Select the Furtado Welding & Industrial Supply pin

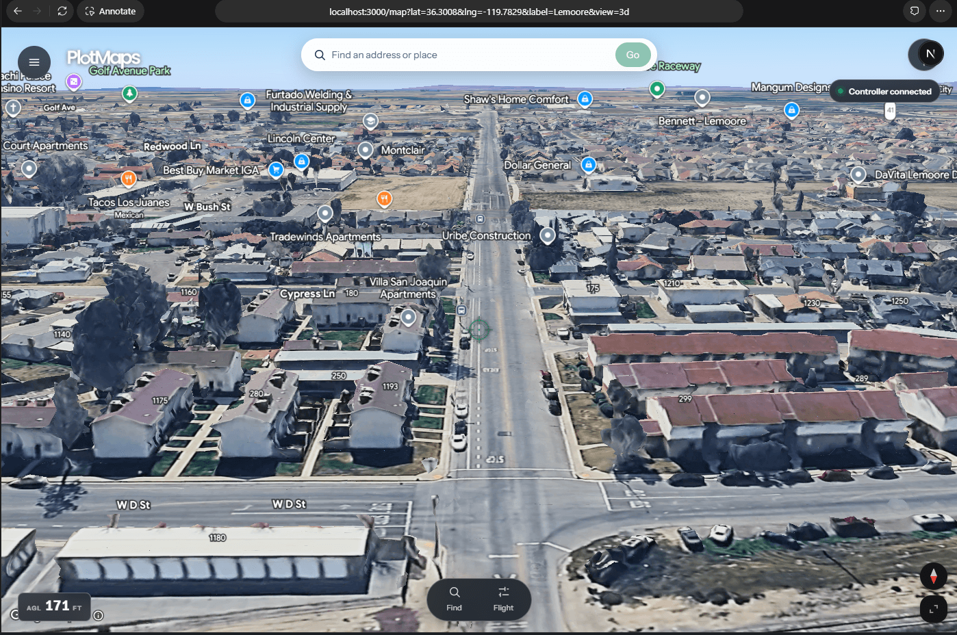248,100
